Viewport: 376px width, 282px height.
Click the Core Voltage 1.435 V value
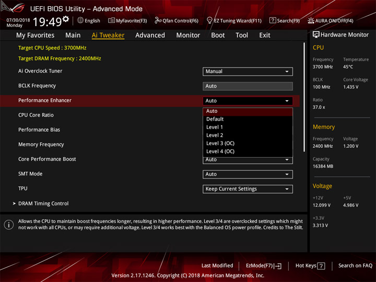click(350, 87)
